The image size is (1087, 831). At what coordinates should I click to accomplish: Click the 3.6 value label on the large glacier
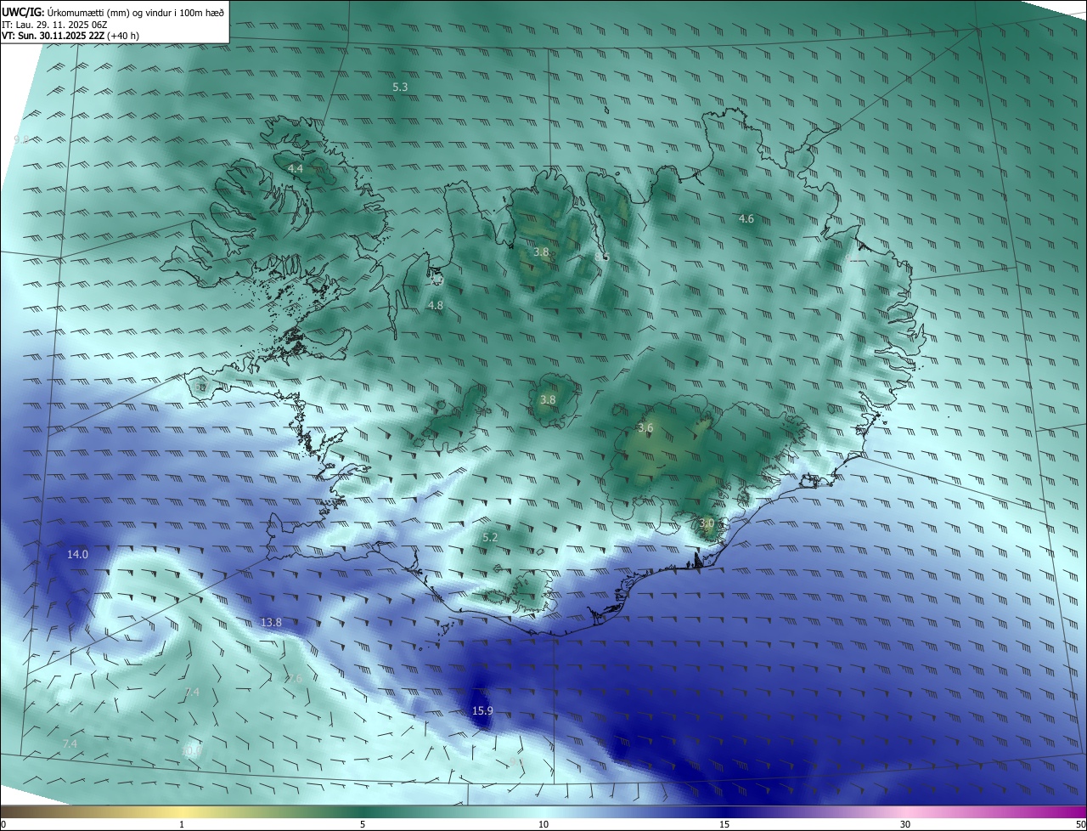pyautogui.click(x=645, y=427)
